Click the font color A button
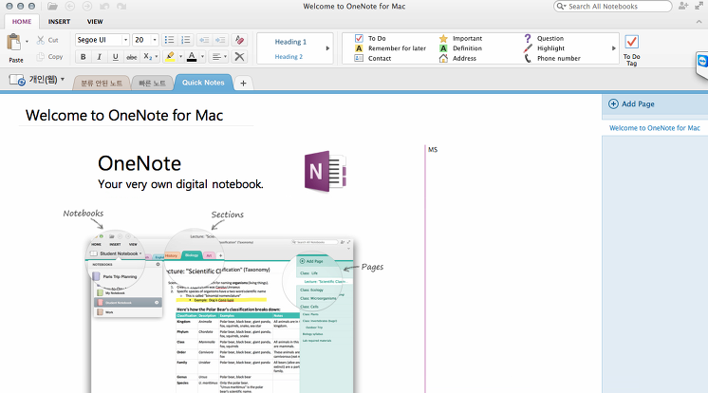 [192, 56]
